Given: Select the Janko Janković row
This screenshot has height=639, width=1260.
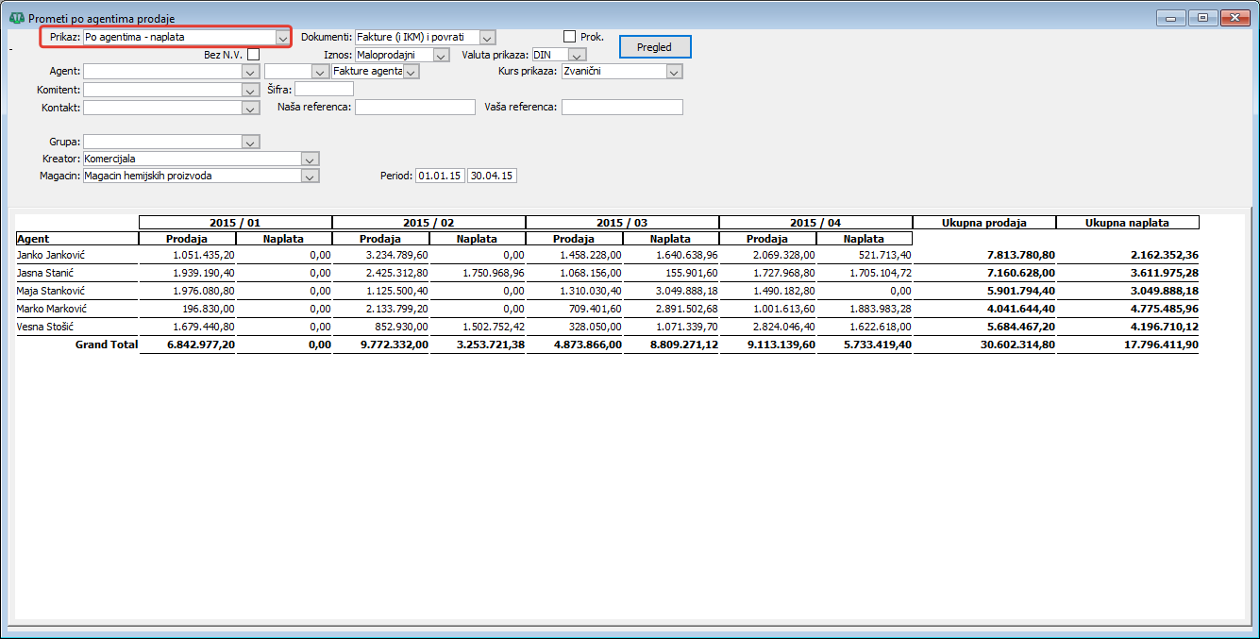Looking at the screenshot, I should point(607,255).
